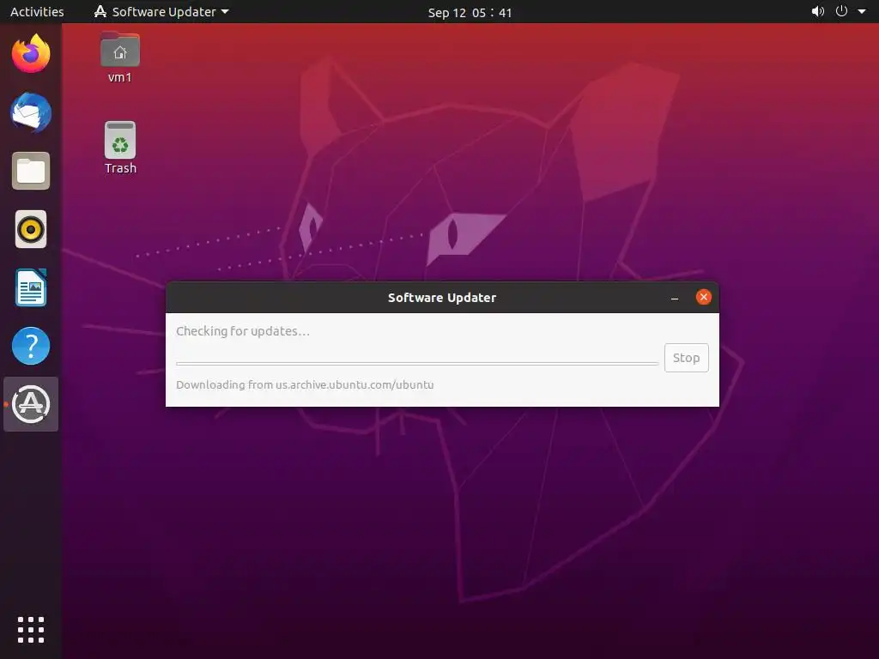Viewport: 879px width, 659px height.
Task: Select the Software Updater dock icon
Action: click(x=31, y=404)
